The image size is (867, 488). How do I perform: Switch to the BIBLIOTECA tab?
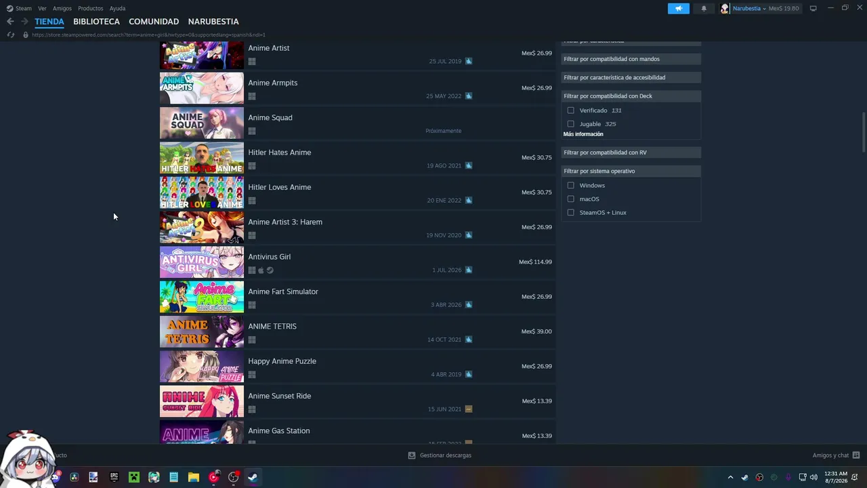pyautogui.click(x=96, y=22)
